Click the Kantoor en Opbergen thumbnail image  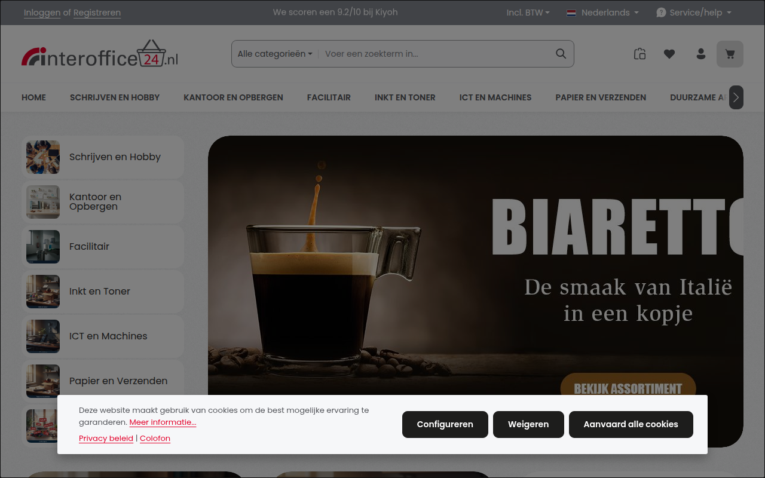[x=43, y=202]
